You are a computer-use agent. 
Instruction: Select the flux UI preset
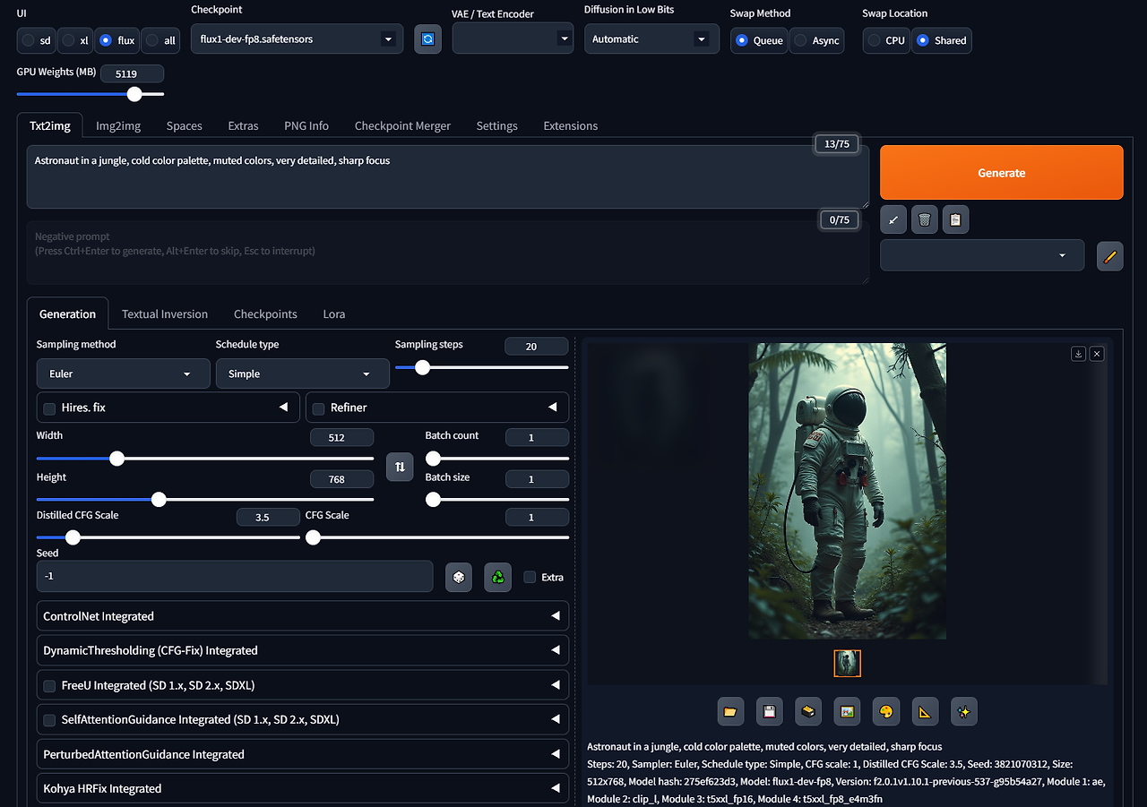tap(116, 40)
